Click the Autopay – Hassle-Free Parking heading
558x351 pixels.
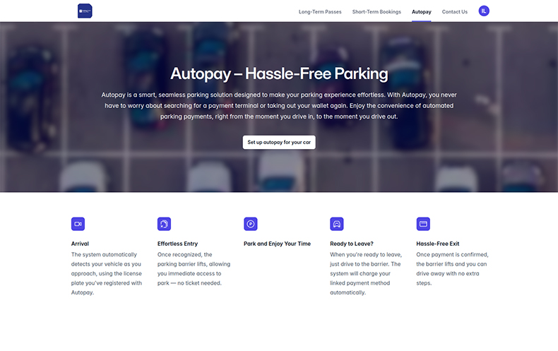279,73
